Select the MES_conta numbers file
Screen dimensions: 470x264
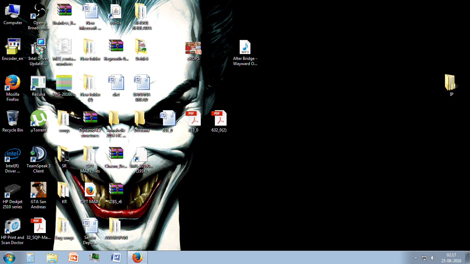[64, 52]
